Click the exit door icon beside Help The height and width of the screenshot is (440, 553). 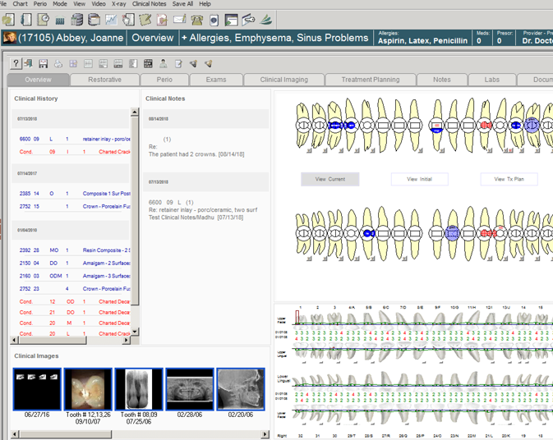tap(29, 63)
